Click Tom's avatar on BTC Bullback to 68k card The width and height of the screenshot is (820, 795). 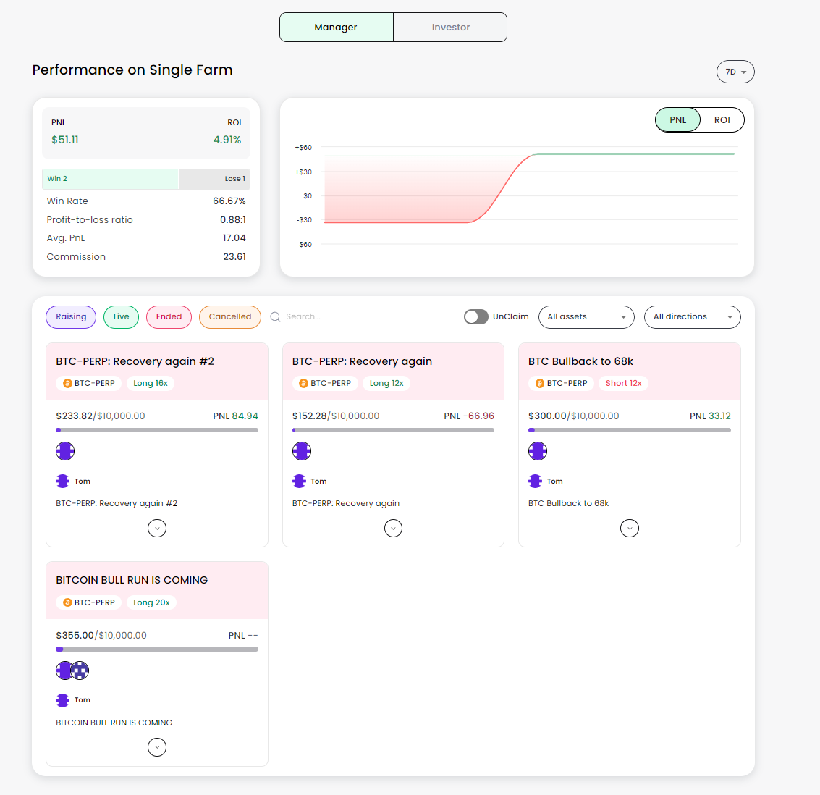pos(535,481)
